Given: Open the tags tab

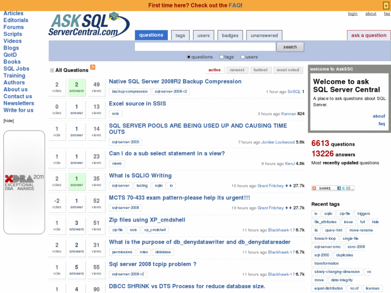Looking at the screenshot, I should [180, 35].
